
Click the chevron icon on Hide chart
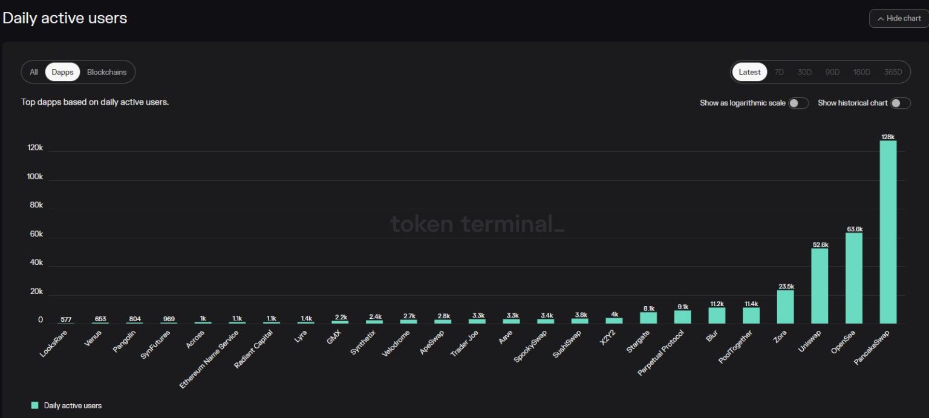click(x=881, y=19)
